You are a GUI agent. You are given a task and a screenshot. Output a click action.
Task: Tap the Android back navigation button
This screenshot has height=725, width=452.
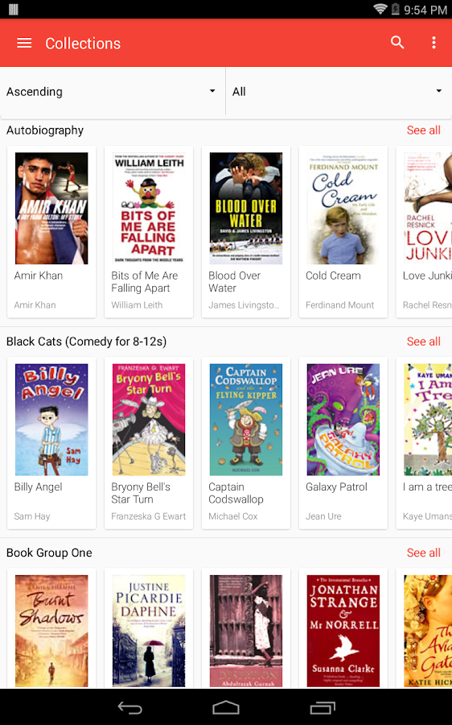click(x=129, y=707)
